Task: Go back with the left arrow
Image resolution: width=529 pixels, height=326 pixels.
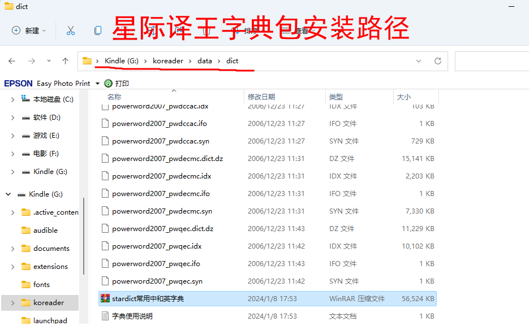Action: point(12,61)
